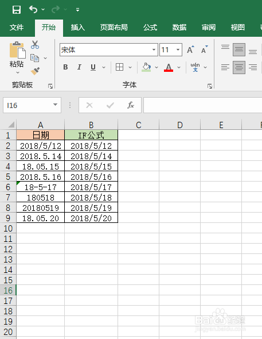Toggle Align Right icon
This screenshot has width=262, height=339.
point(253,67)
